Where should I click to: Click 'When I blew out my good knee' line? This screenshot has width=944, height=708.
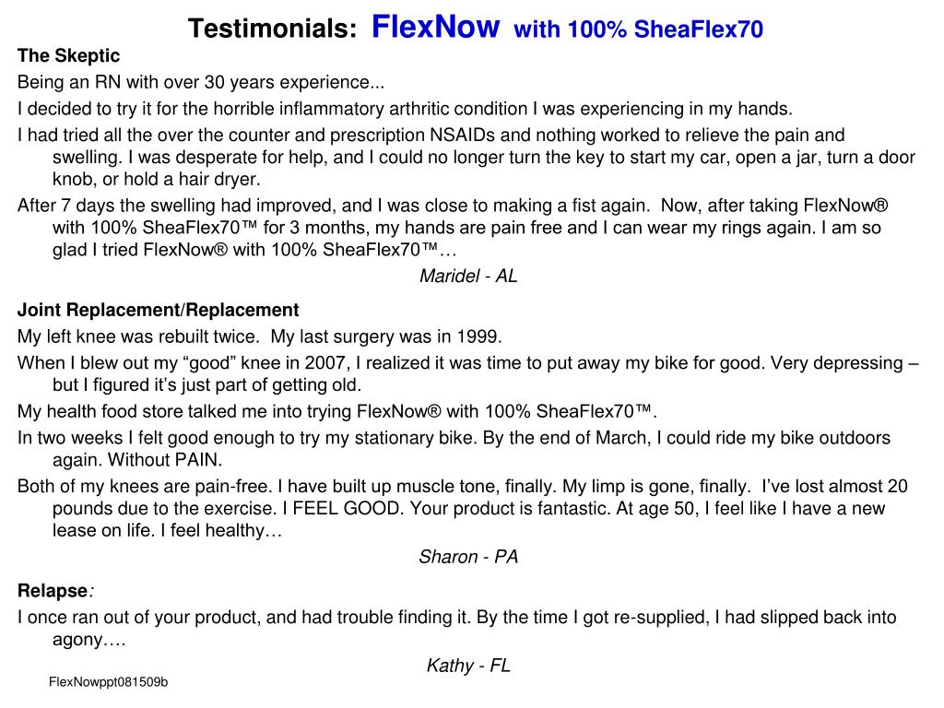click(x=467, y=374)
